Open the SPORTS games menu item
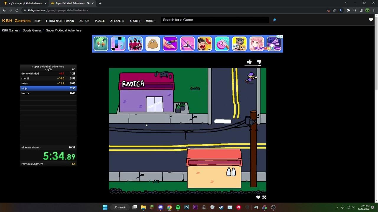This screenshot has width=378, height=212. 135,21
